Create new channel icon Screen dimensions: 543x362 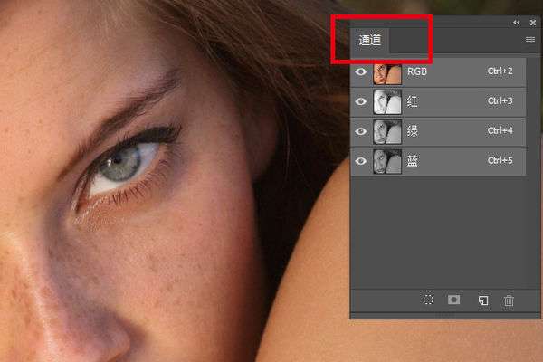pyautogui.click(x=483, y=300)
